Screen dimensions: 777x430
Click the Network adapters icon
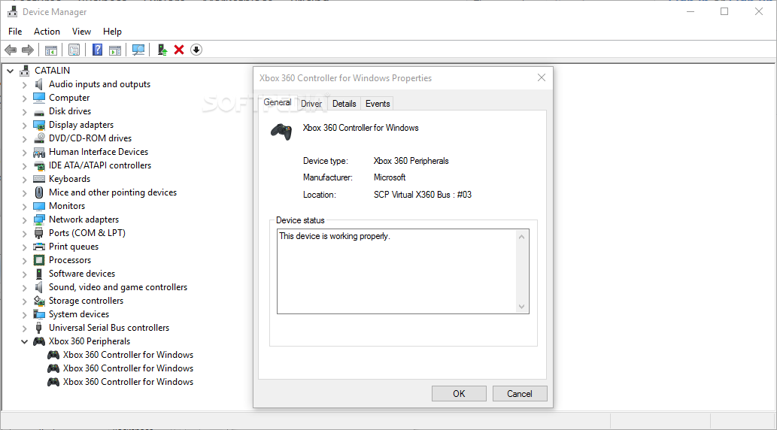38,220
